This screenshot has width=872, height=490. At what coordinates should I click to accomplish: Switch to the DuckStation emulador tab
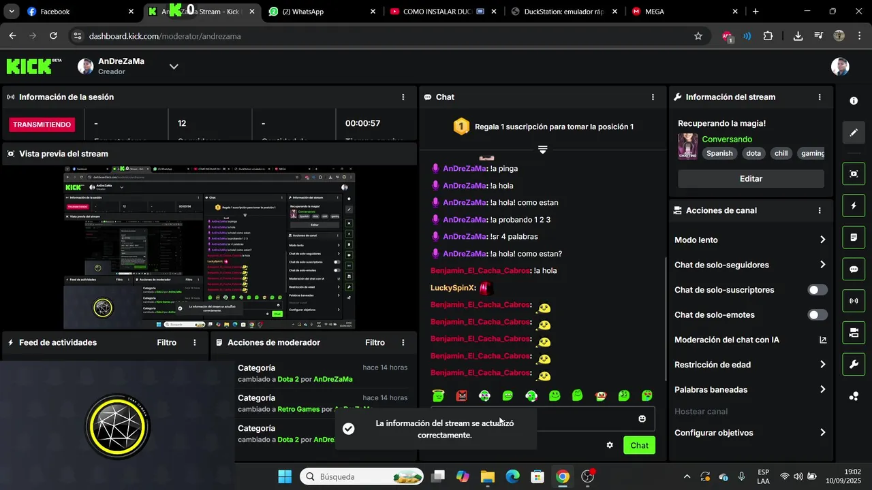564,12
